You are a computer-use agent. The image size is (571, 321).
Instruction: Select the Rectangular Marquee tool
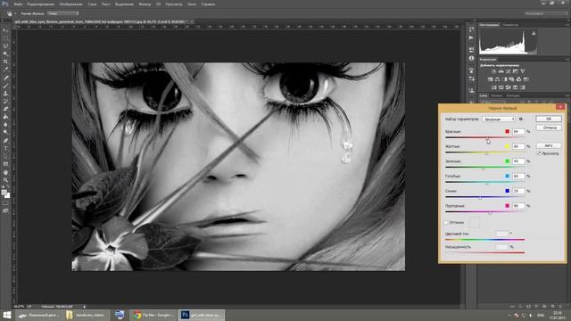(5, 37)
